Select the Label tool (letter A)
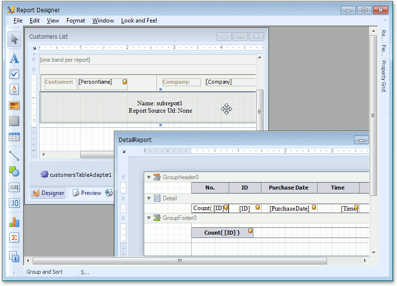Viewport: 397px width, 286px height. (x=14, y=58)
